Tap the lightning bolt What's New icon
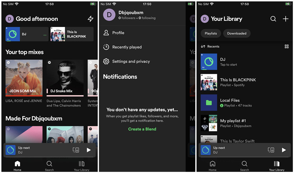Viewport: 294px width, 173px height. [x=91, y=19]
